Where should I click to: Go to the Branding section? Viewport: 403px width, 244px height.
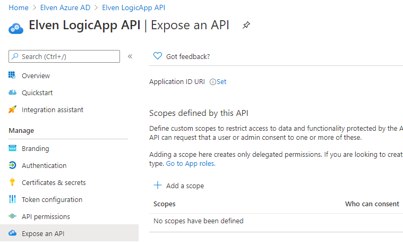click(x=36, y=149)
